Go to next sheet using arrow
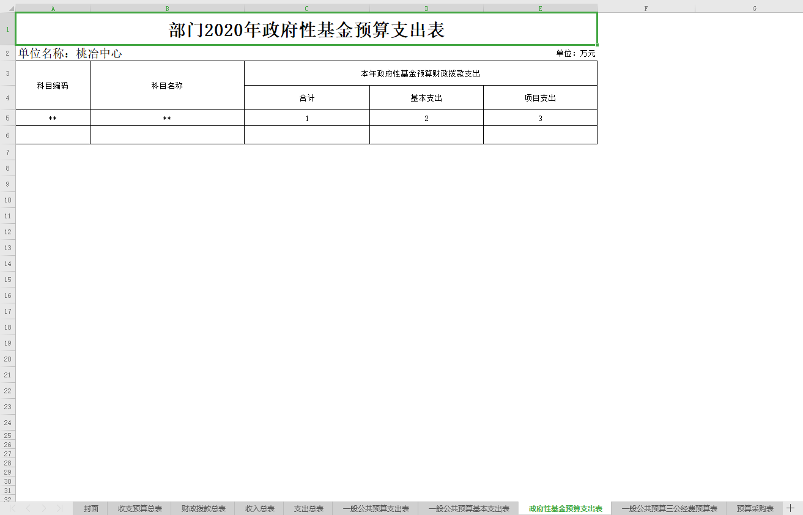 point(44,508)
